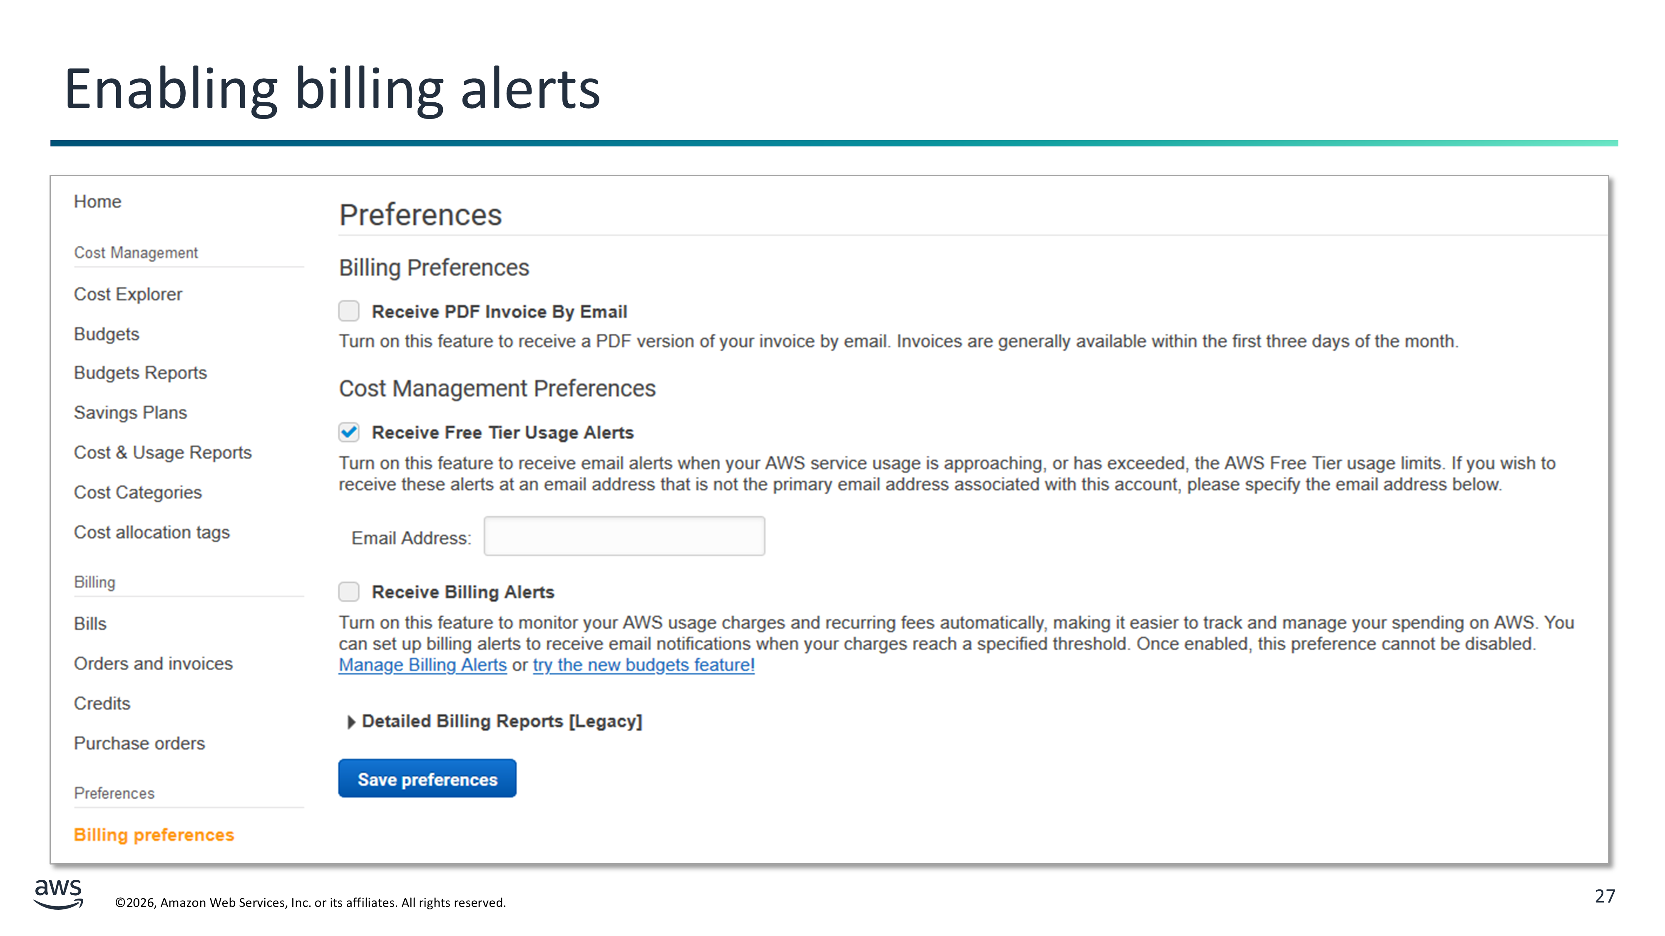Open the Manage Billing Alerts link
The height and width of the screenshot is (936, 1665).
[422, 665]
